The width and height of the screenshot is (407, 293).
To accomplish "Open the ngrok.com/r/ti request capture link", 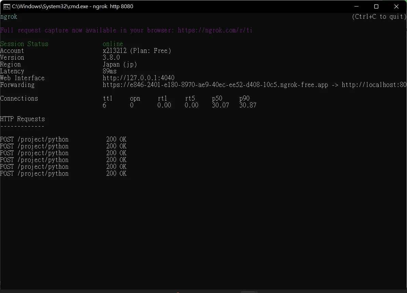I will [215, 30].
